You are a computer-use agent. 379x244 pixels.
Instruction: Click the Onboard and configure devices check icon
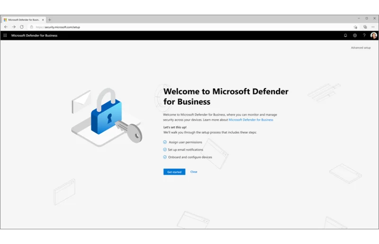pyautogui.click(x=165, y=157)
